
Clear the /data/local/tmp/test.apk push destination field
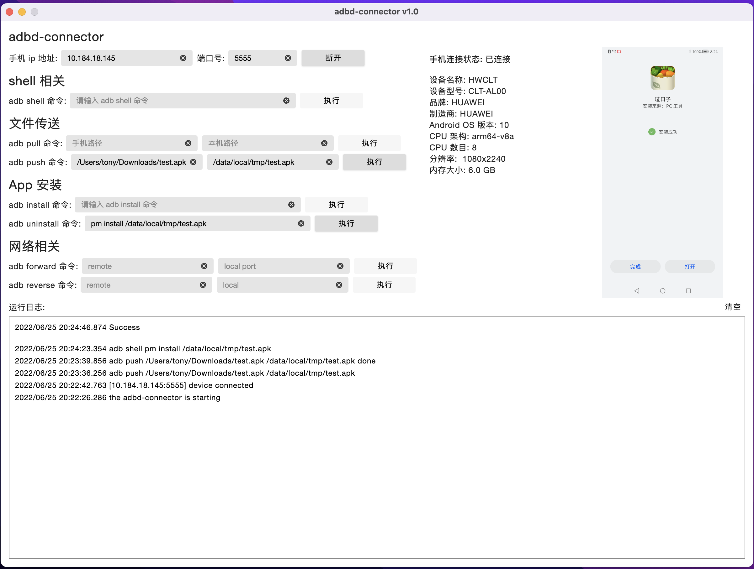[329, 162]
